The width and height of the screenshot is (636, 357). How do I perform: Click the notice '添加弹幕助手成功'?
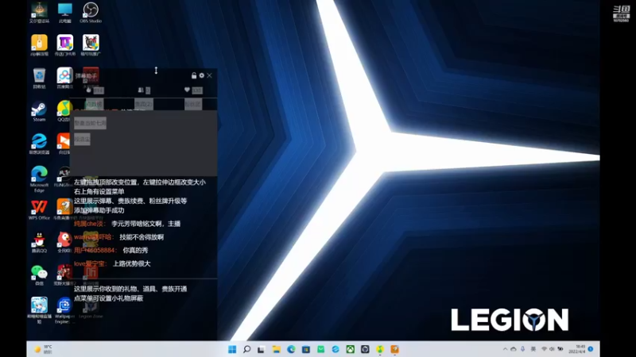(x=99, y=210)
